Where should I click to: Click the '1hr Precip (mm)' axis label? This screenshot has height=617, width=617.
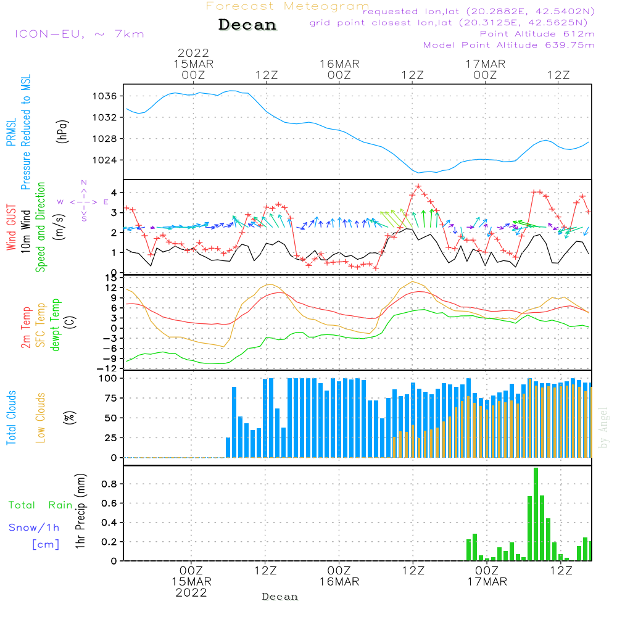click(80, 511)
